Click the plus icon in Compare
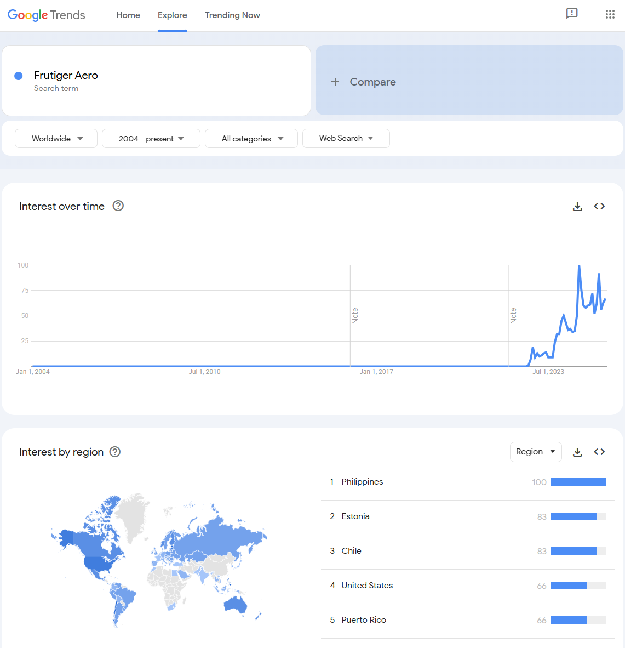This screenshot has width=625, height=648. (335, 82)
